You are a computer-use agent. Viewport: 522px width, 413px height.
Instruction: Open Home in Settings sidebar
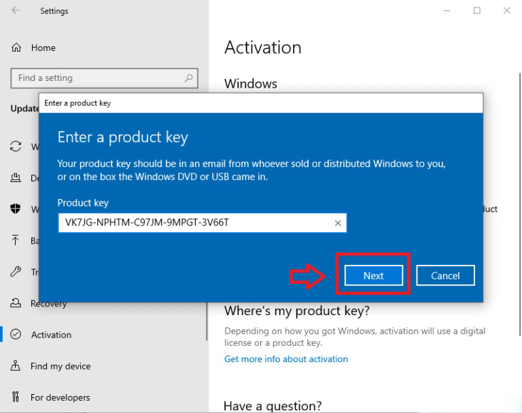click(43, 48)
